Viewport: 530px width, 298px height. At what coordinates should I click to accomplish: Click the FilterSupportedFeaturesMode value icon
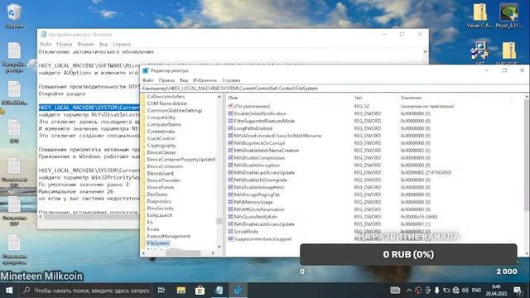click(230, 121)
